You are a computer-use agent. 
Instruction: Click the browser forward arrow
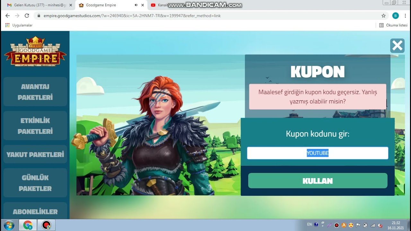coord(17,15)
